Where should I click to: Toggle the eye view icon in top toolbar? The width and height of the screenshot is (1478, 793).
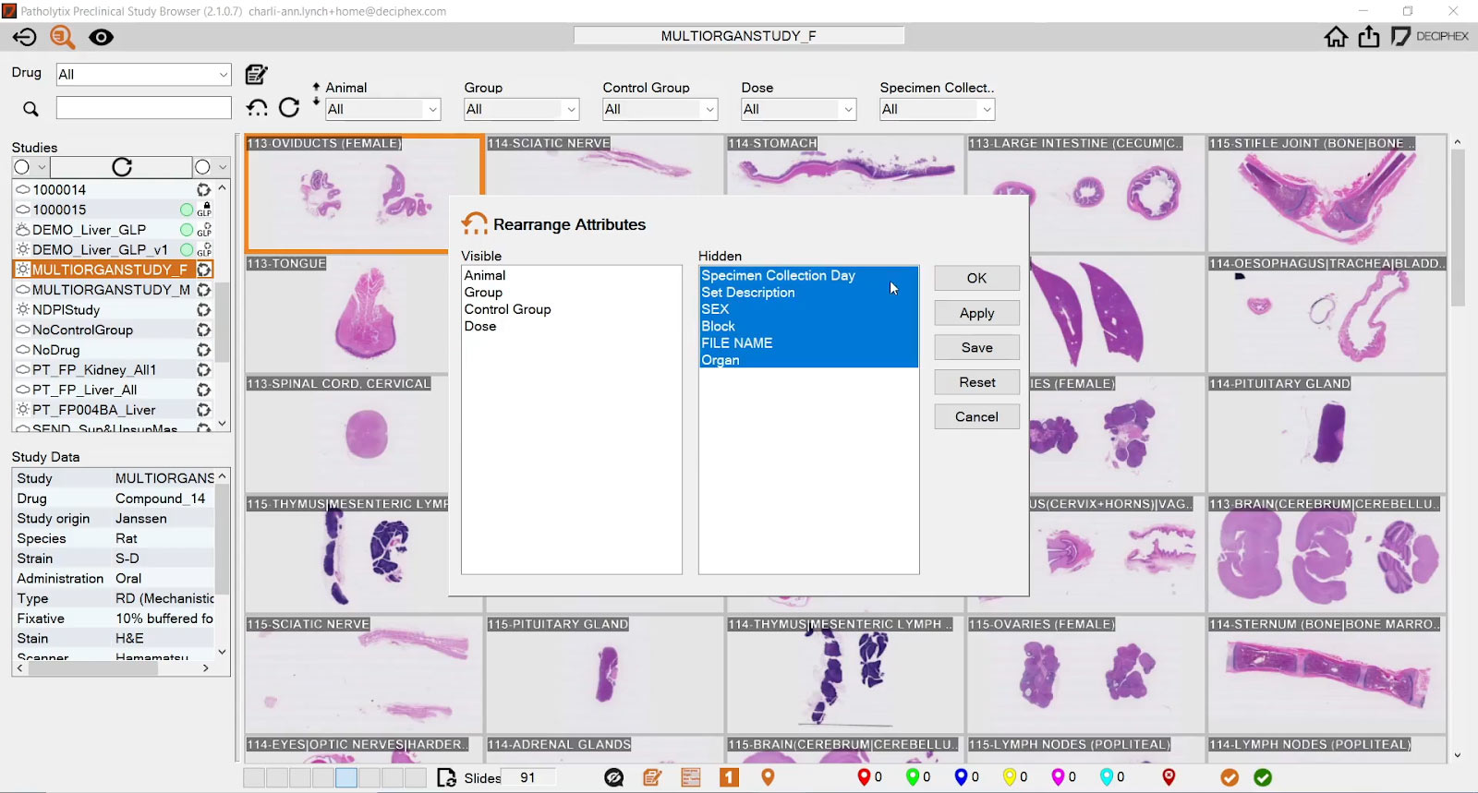tap(101, 37)
